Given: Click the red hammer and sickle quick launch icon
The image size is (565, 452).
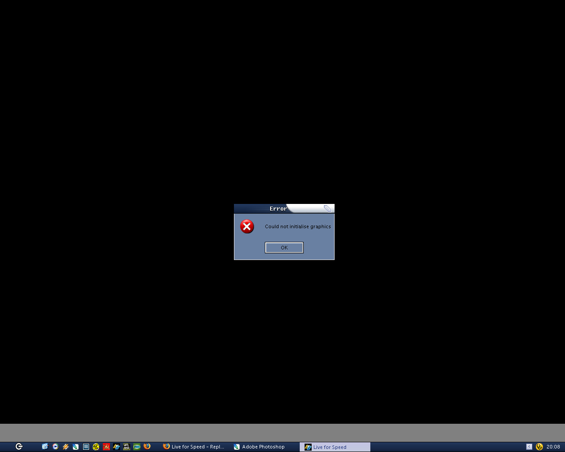Looking at the screenshot, I should pyautogui.click(x=106, y=447).
